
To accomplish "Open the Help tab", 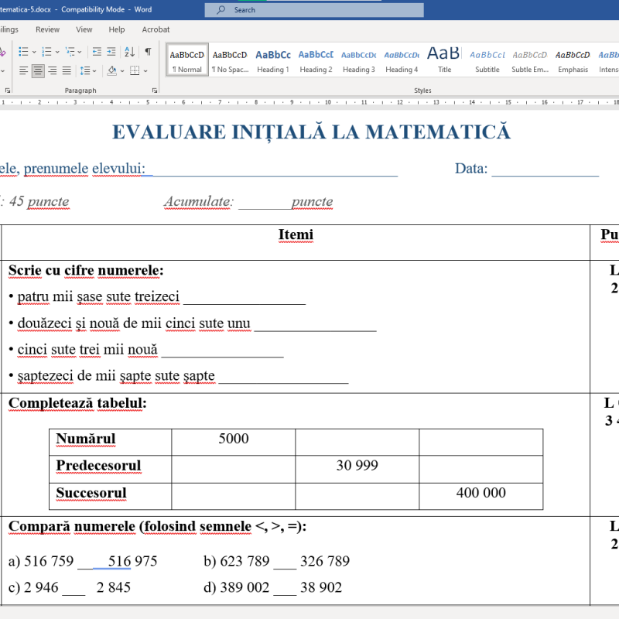I will (117, 29).
